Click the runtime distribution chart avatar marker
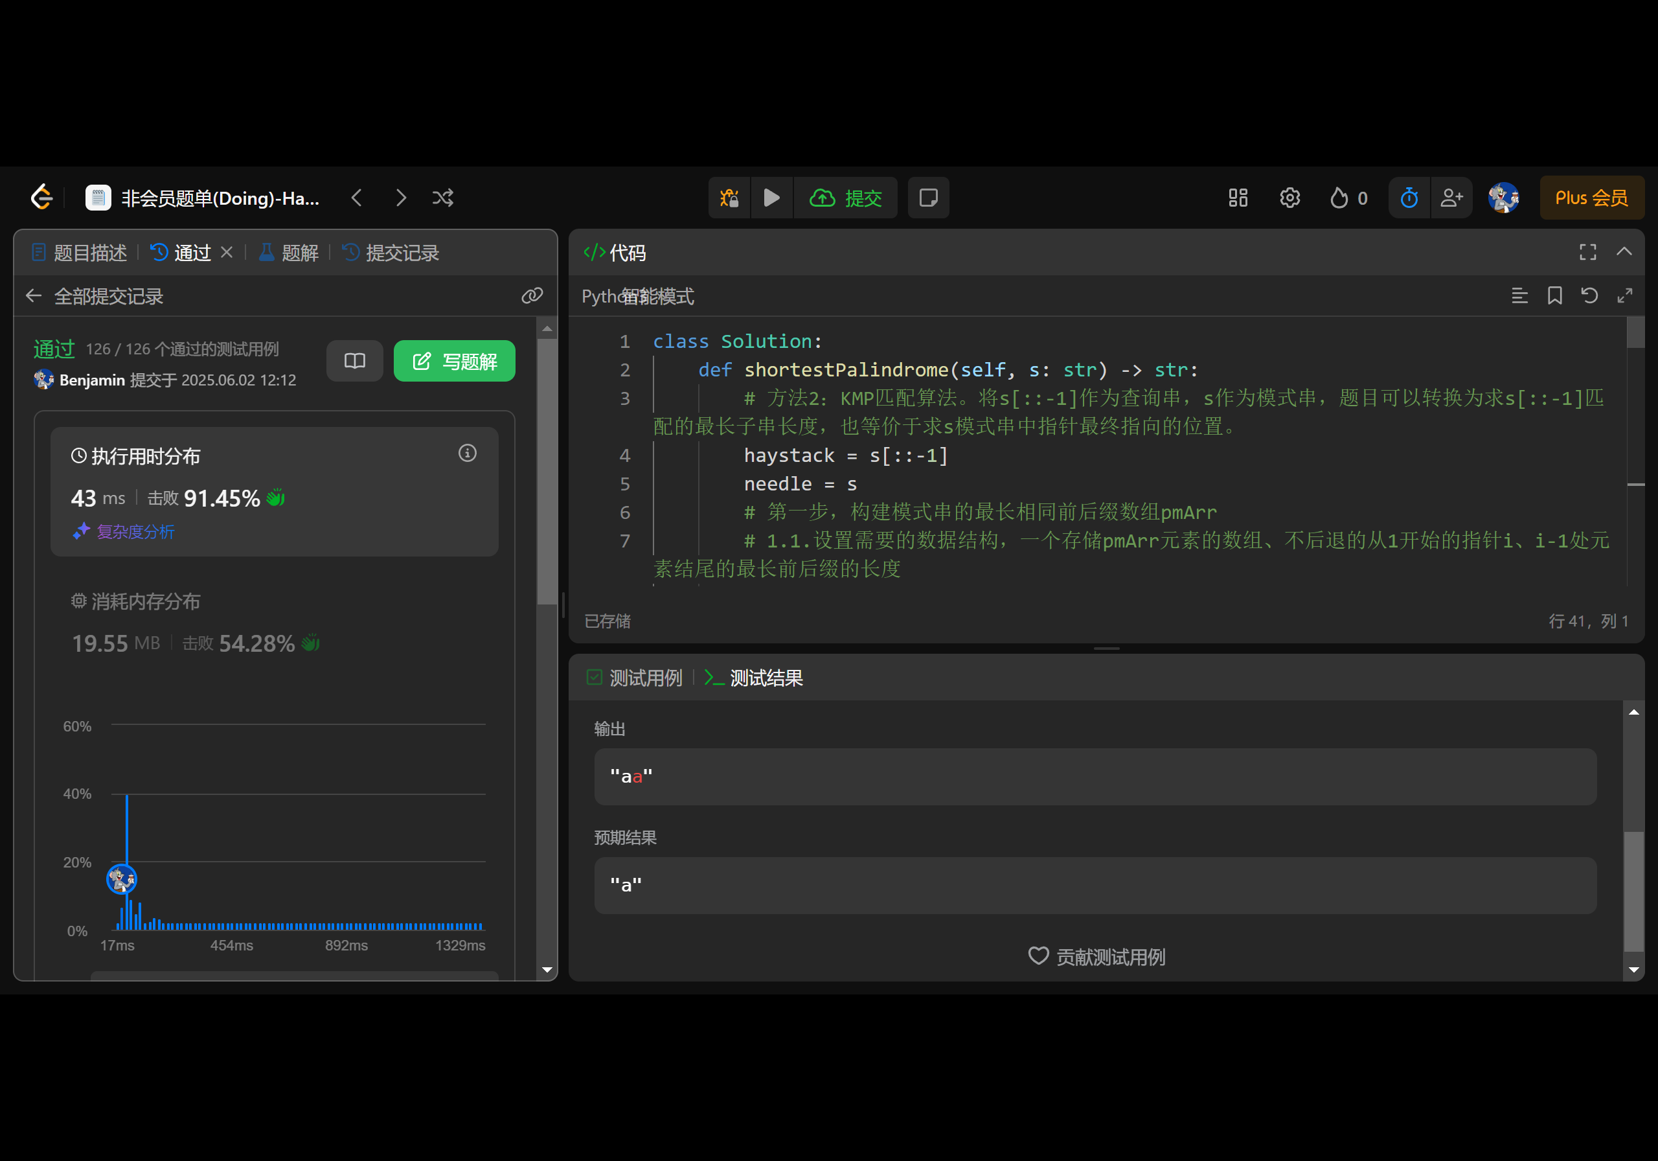Viewport: 1658px width, 1161px height. click(121, 879)
